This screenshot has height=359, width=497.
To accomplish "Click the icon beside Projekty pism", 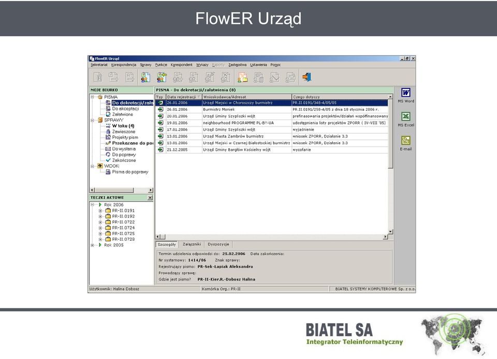I will (108, 137).
